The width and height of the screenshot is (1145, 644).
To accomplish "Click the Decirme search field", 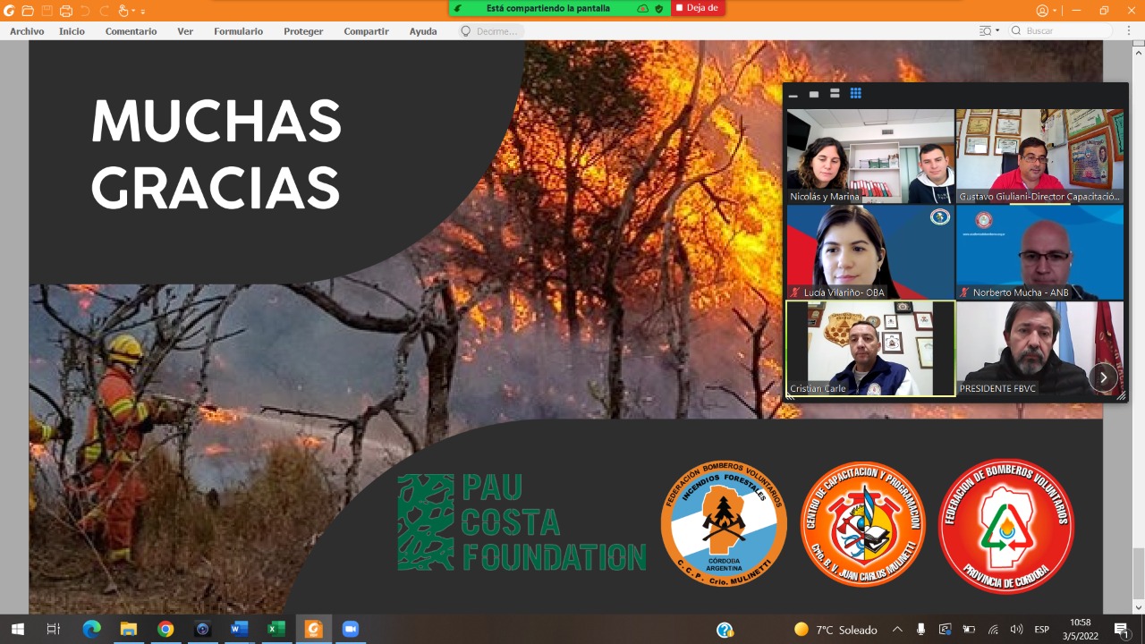I will click(490, 31).
